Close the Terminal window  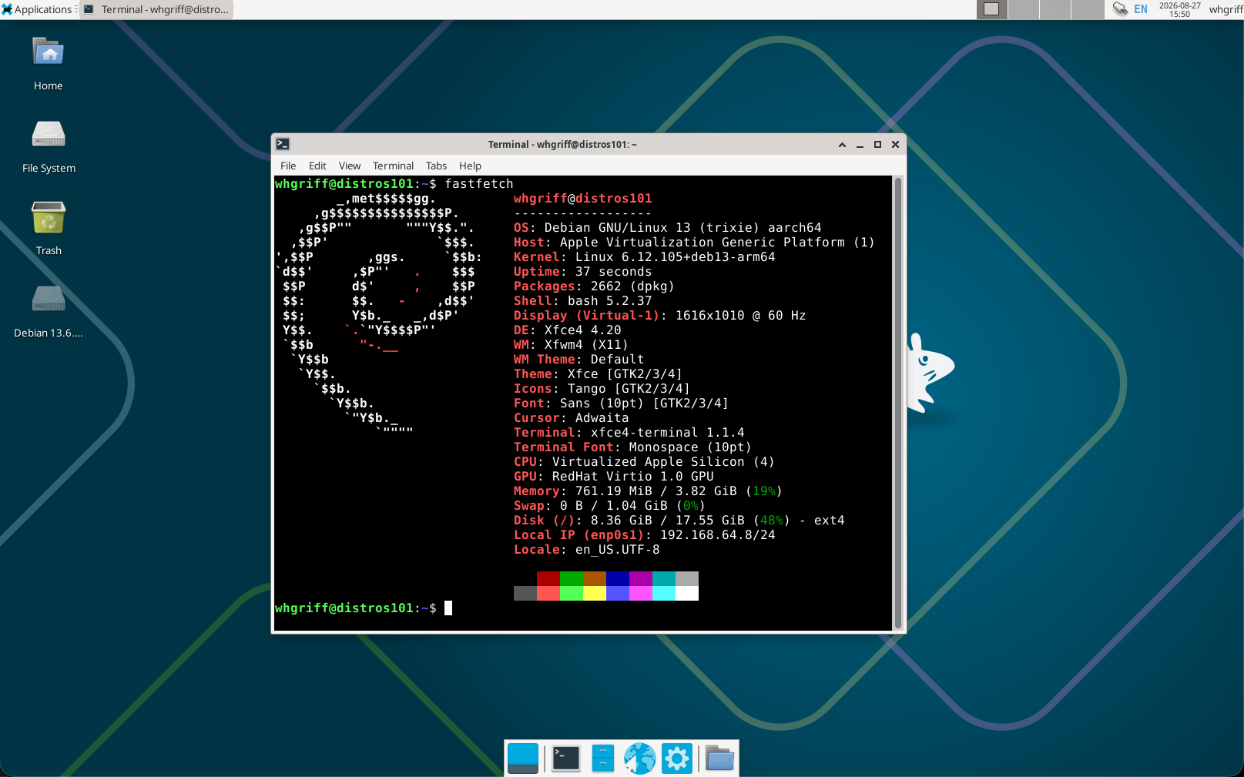(895, 144)
